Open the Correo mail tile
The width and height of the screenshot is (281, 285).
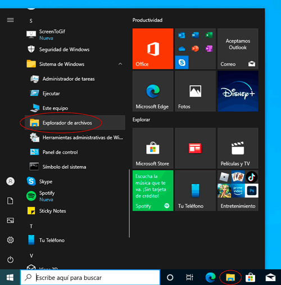tap(238, 49)
